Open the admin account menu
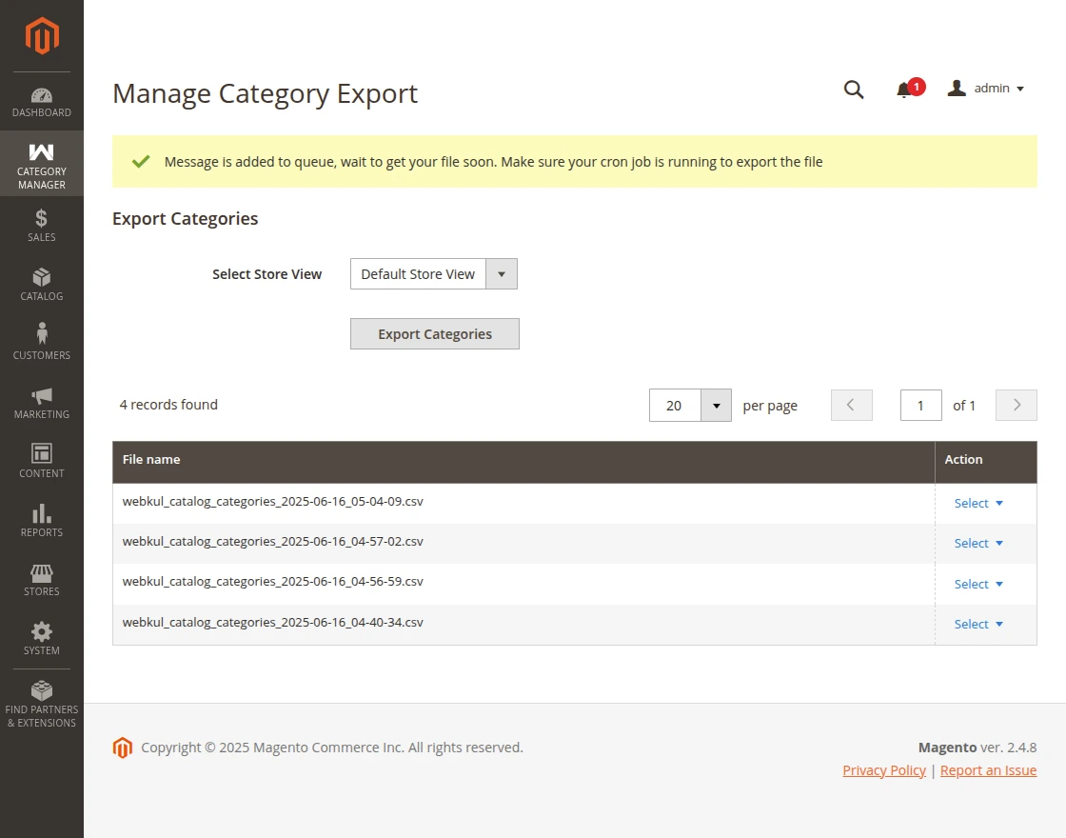 (x=987, y=89)
